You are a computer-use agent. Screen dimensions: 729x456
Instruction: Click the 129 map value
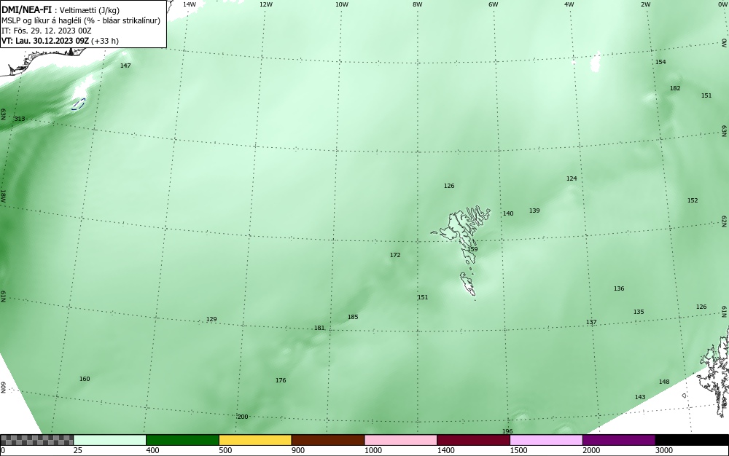(x=211, y=319)
